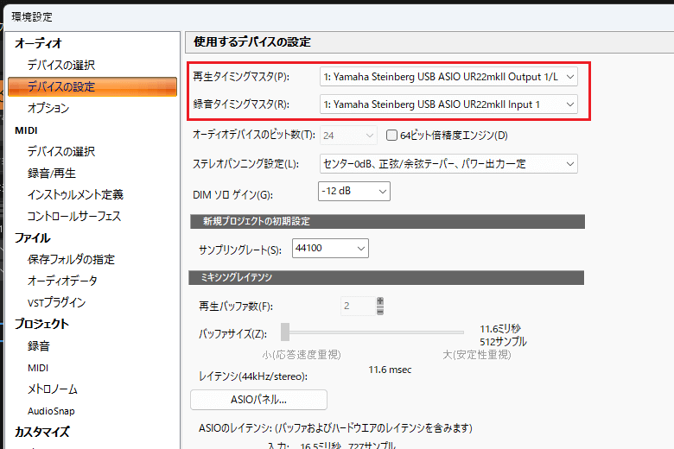Open メトロノーム settings under プロジェクト
The width and height of the screenshot is (674, 449).
[x=52, y=389]
